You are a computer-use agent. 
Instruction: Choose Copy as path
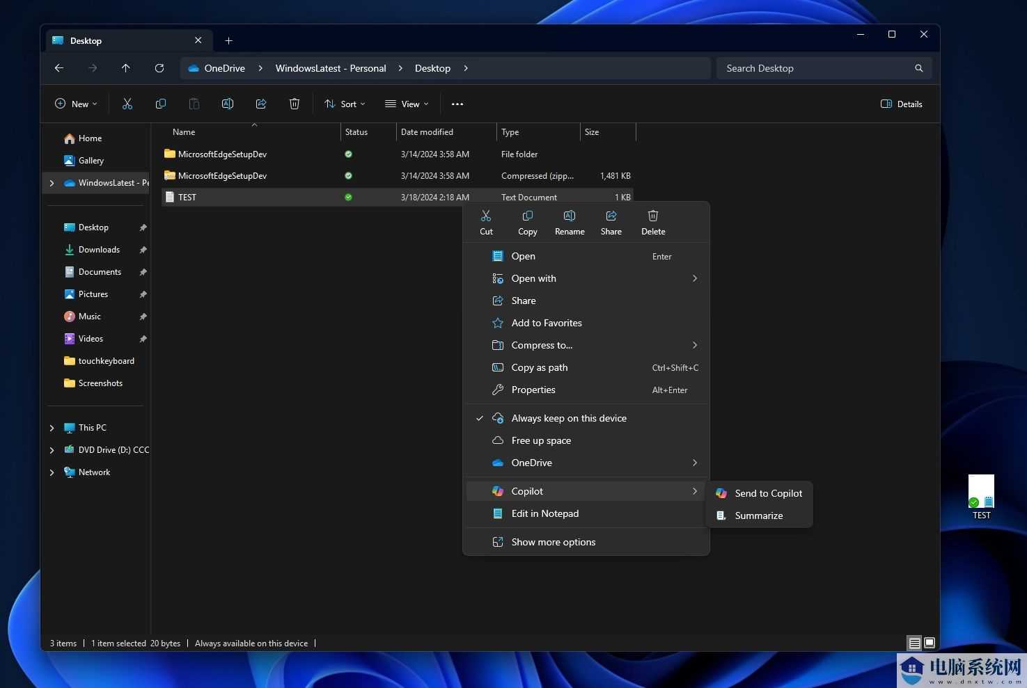pyautogui.click(x=586, y=367)
